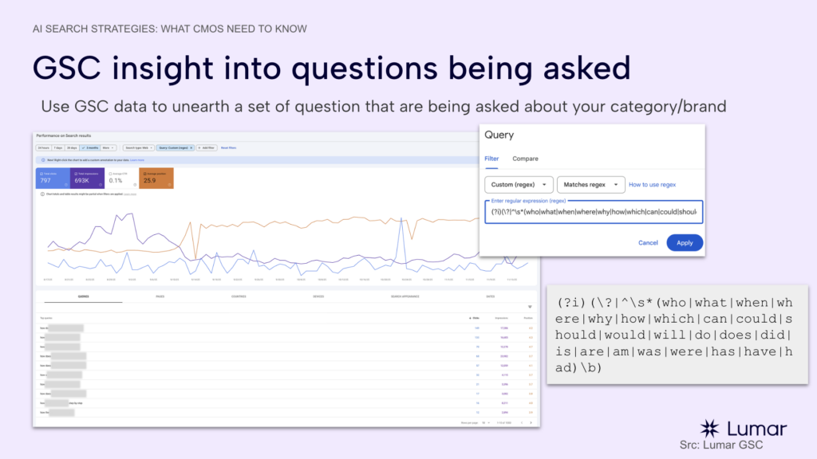Select the Compare tab in the Query panel

[x=525, y=159]
